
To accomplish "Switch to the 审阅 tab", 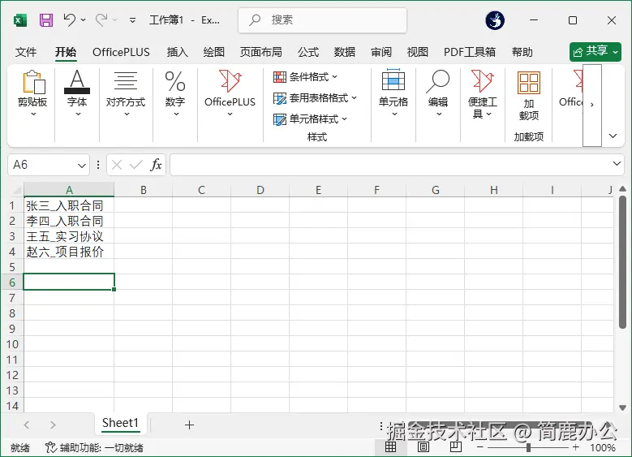I will pos(381,52).
